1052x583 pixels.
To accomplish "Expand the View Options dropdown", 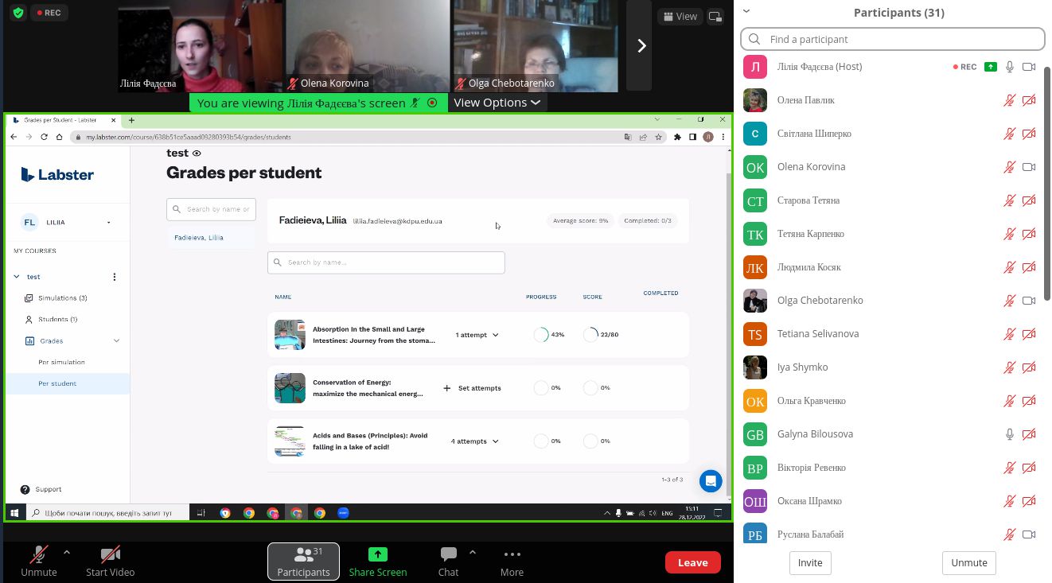I will (497, 103).
